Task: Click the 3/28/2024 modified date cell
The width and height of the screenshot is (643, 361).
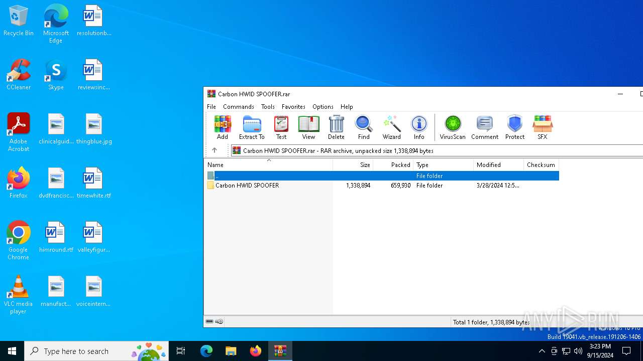Action: pyautogui.click(x=498, y=186)
